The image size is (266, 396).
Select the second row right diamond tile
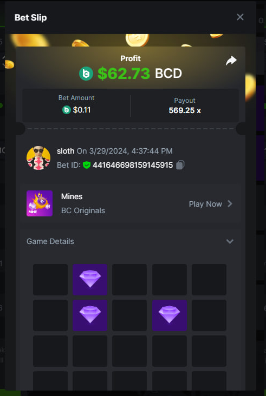coord(170,315)
